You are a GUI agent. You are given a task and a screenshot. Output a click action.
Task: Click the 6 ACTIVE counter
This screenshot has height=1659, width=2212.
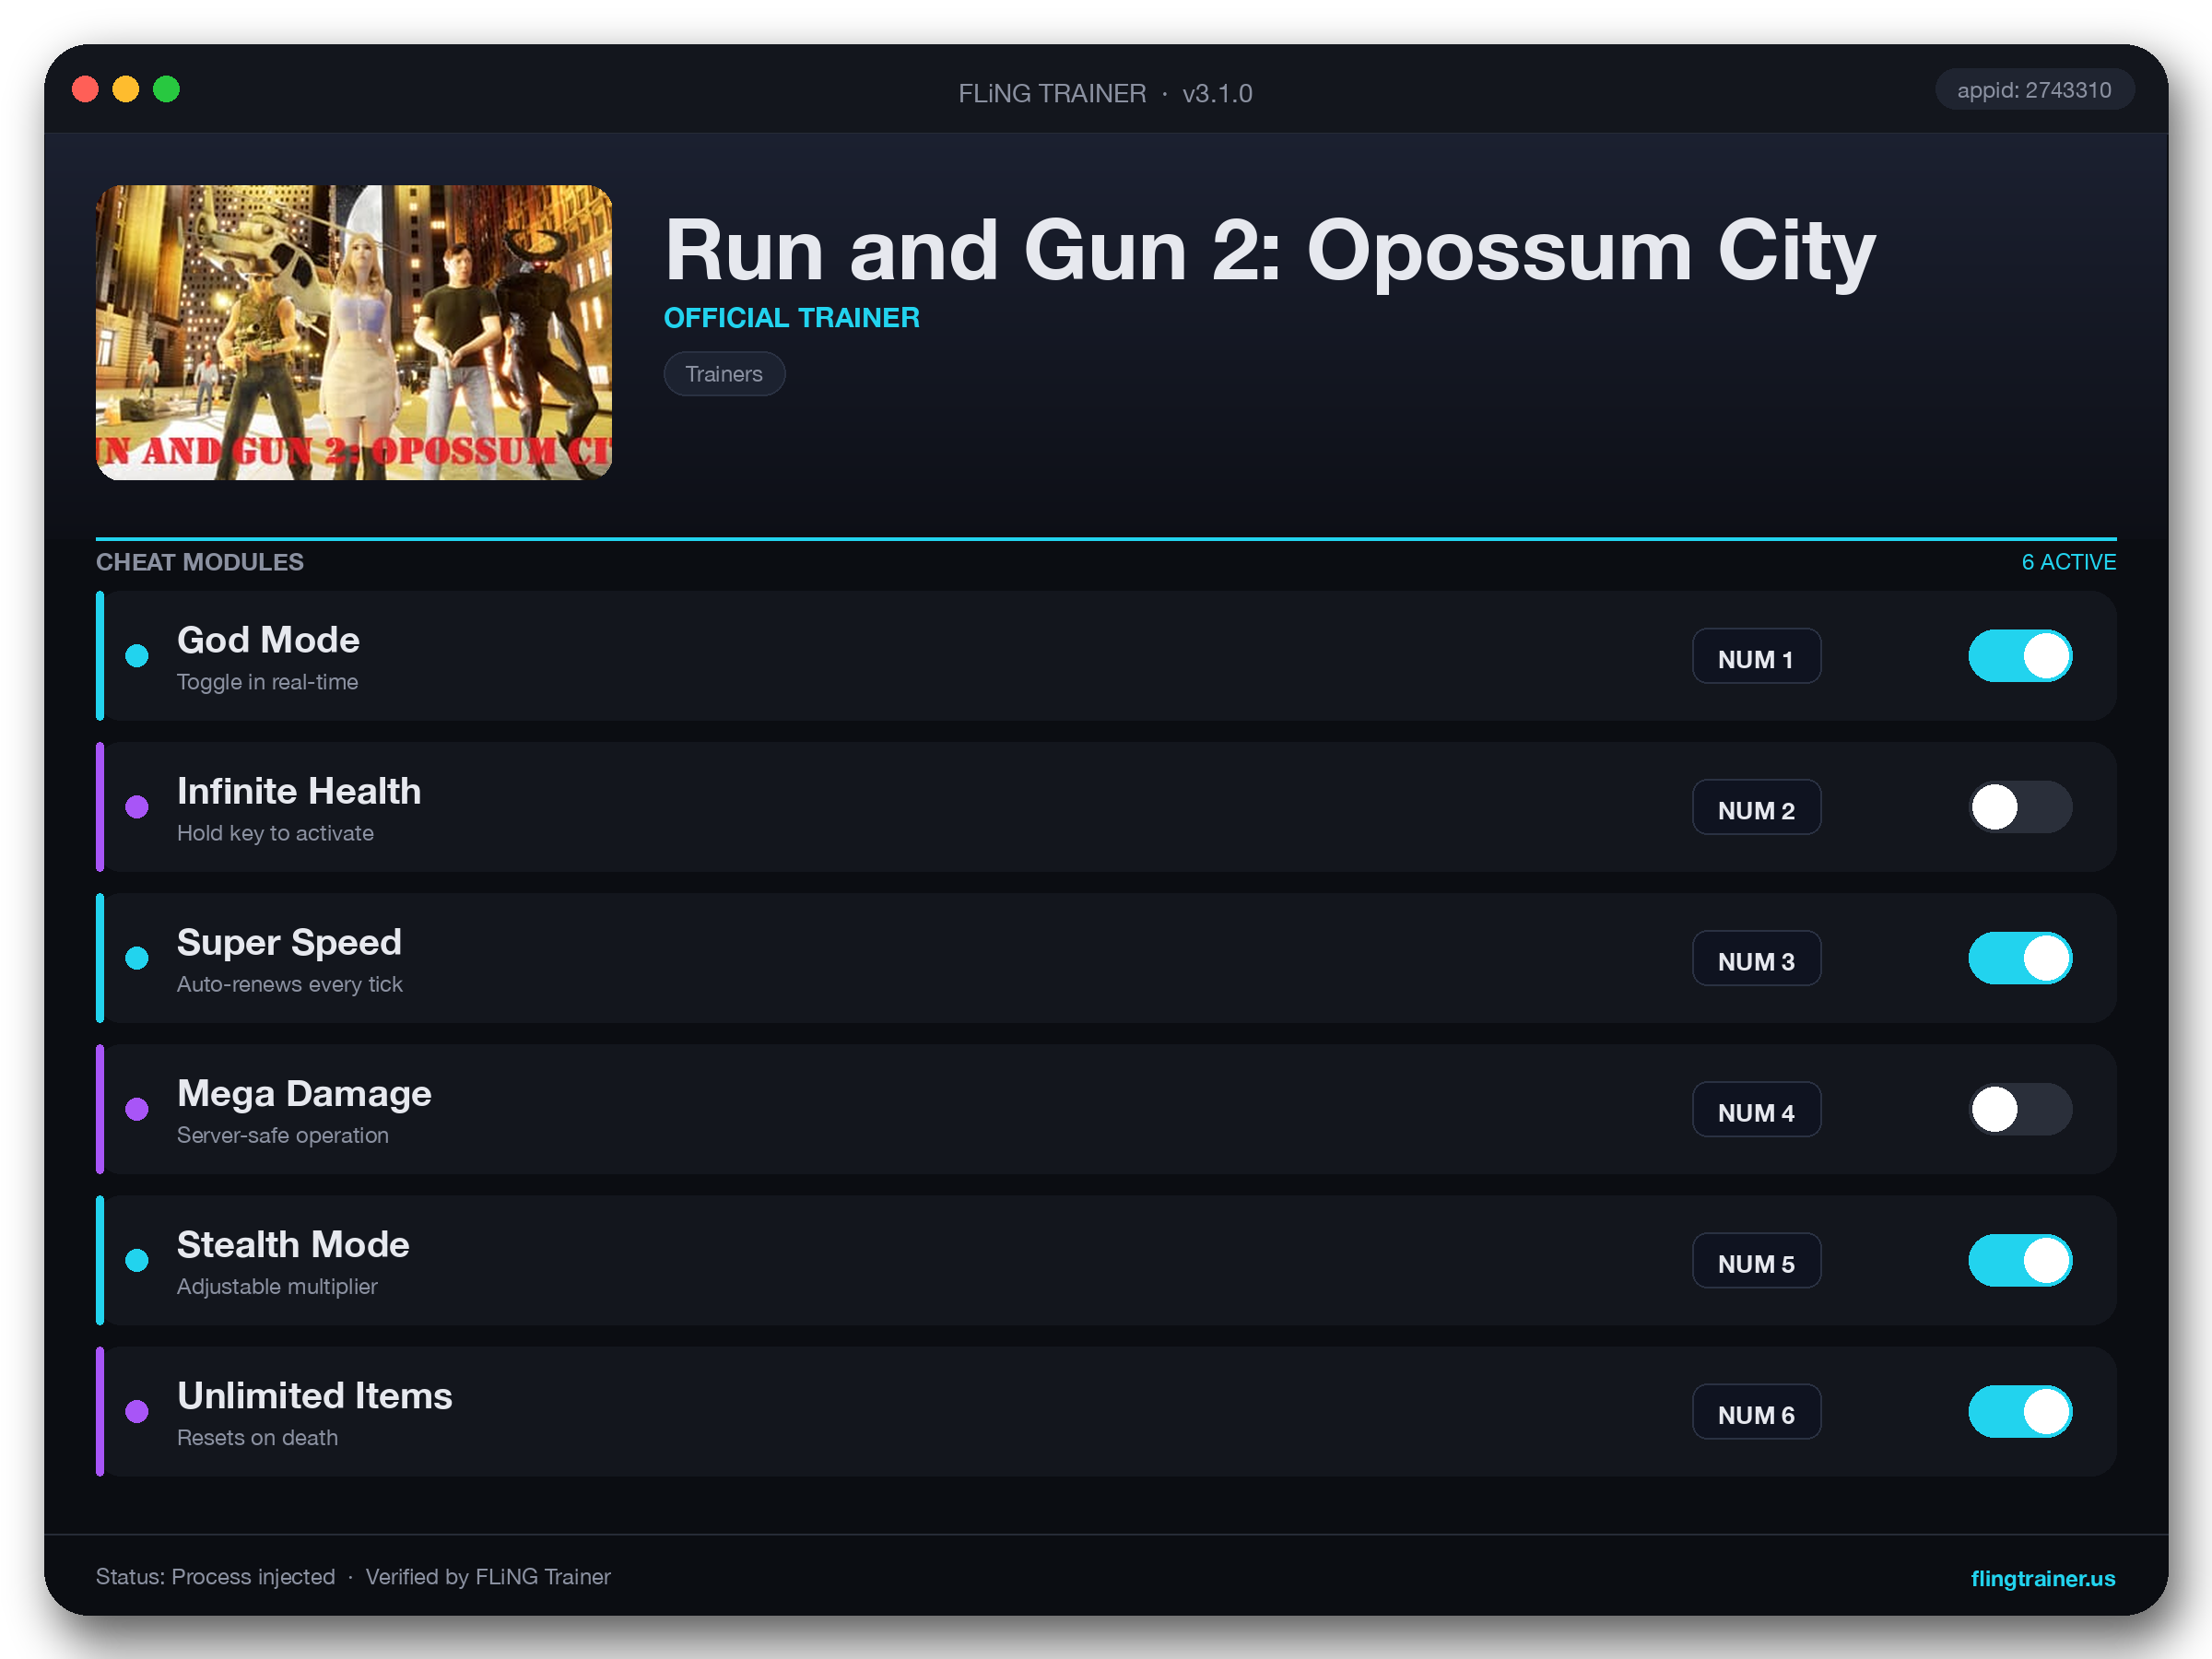pyautogui.click(x=2068, y=562)
